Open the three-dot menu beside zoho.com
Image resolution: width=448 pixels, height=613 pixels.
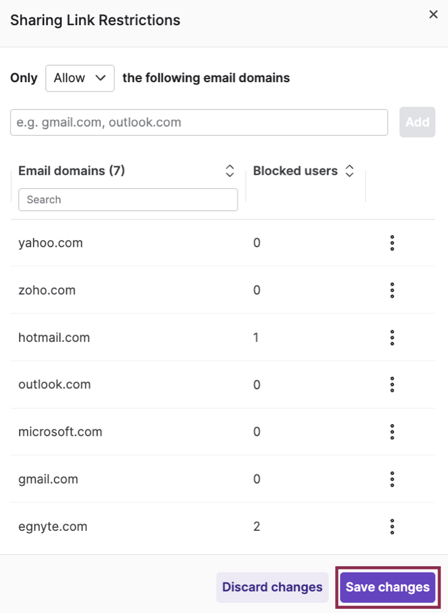click(392, 290)
